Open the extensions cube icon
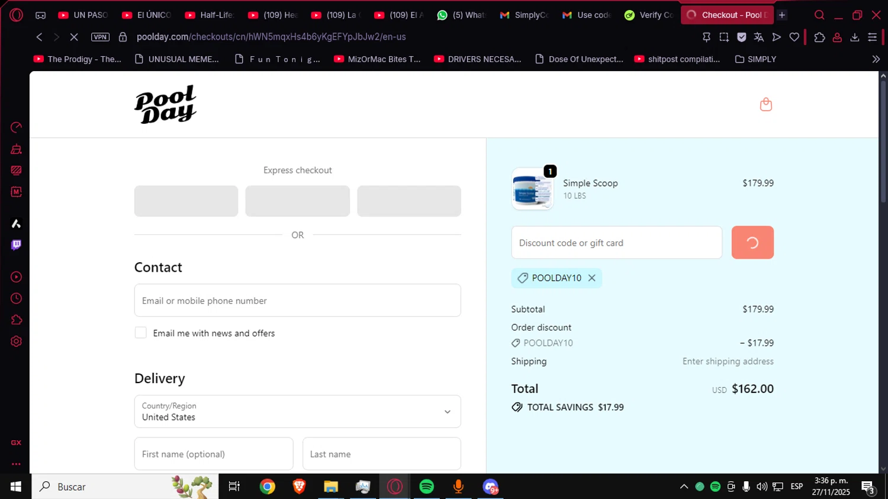Screen dimensions: 888x499 click(819, 37)
